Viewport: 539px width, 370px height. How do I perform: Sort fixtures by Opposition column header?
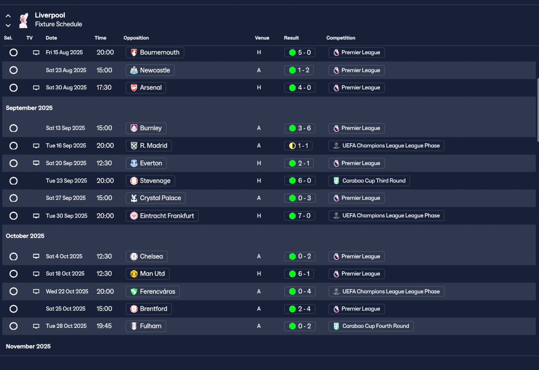[x=136, y=38]
